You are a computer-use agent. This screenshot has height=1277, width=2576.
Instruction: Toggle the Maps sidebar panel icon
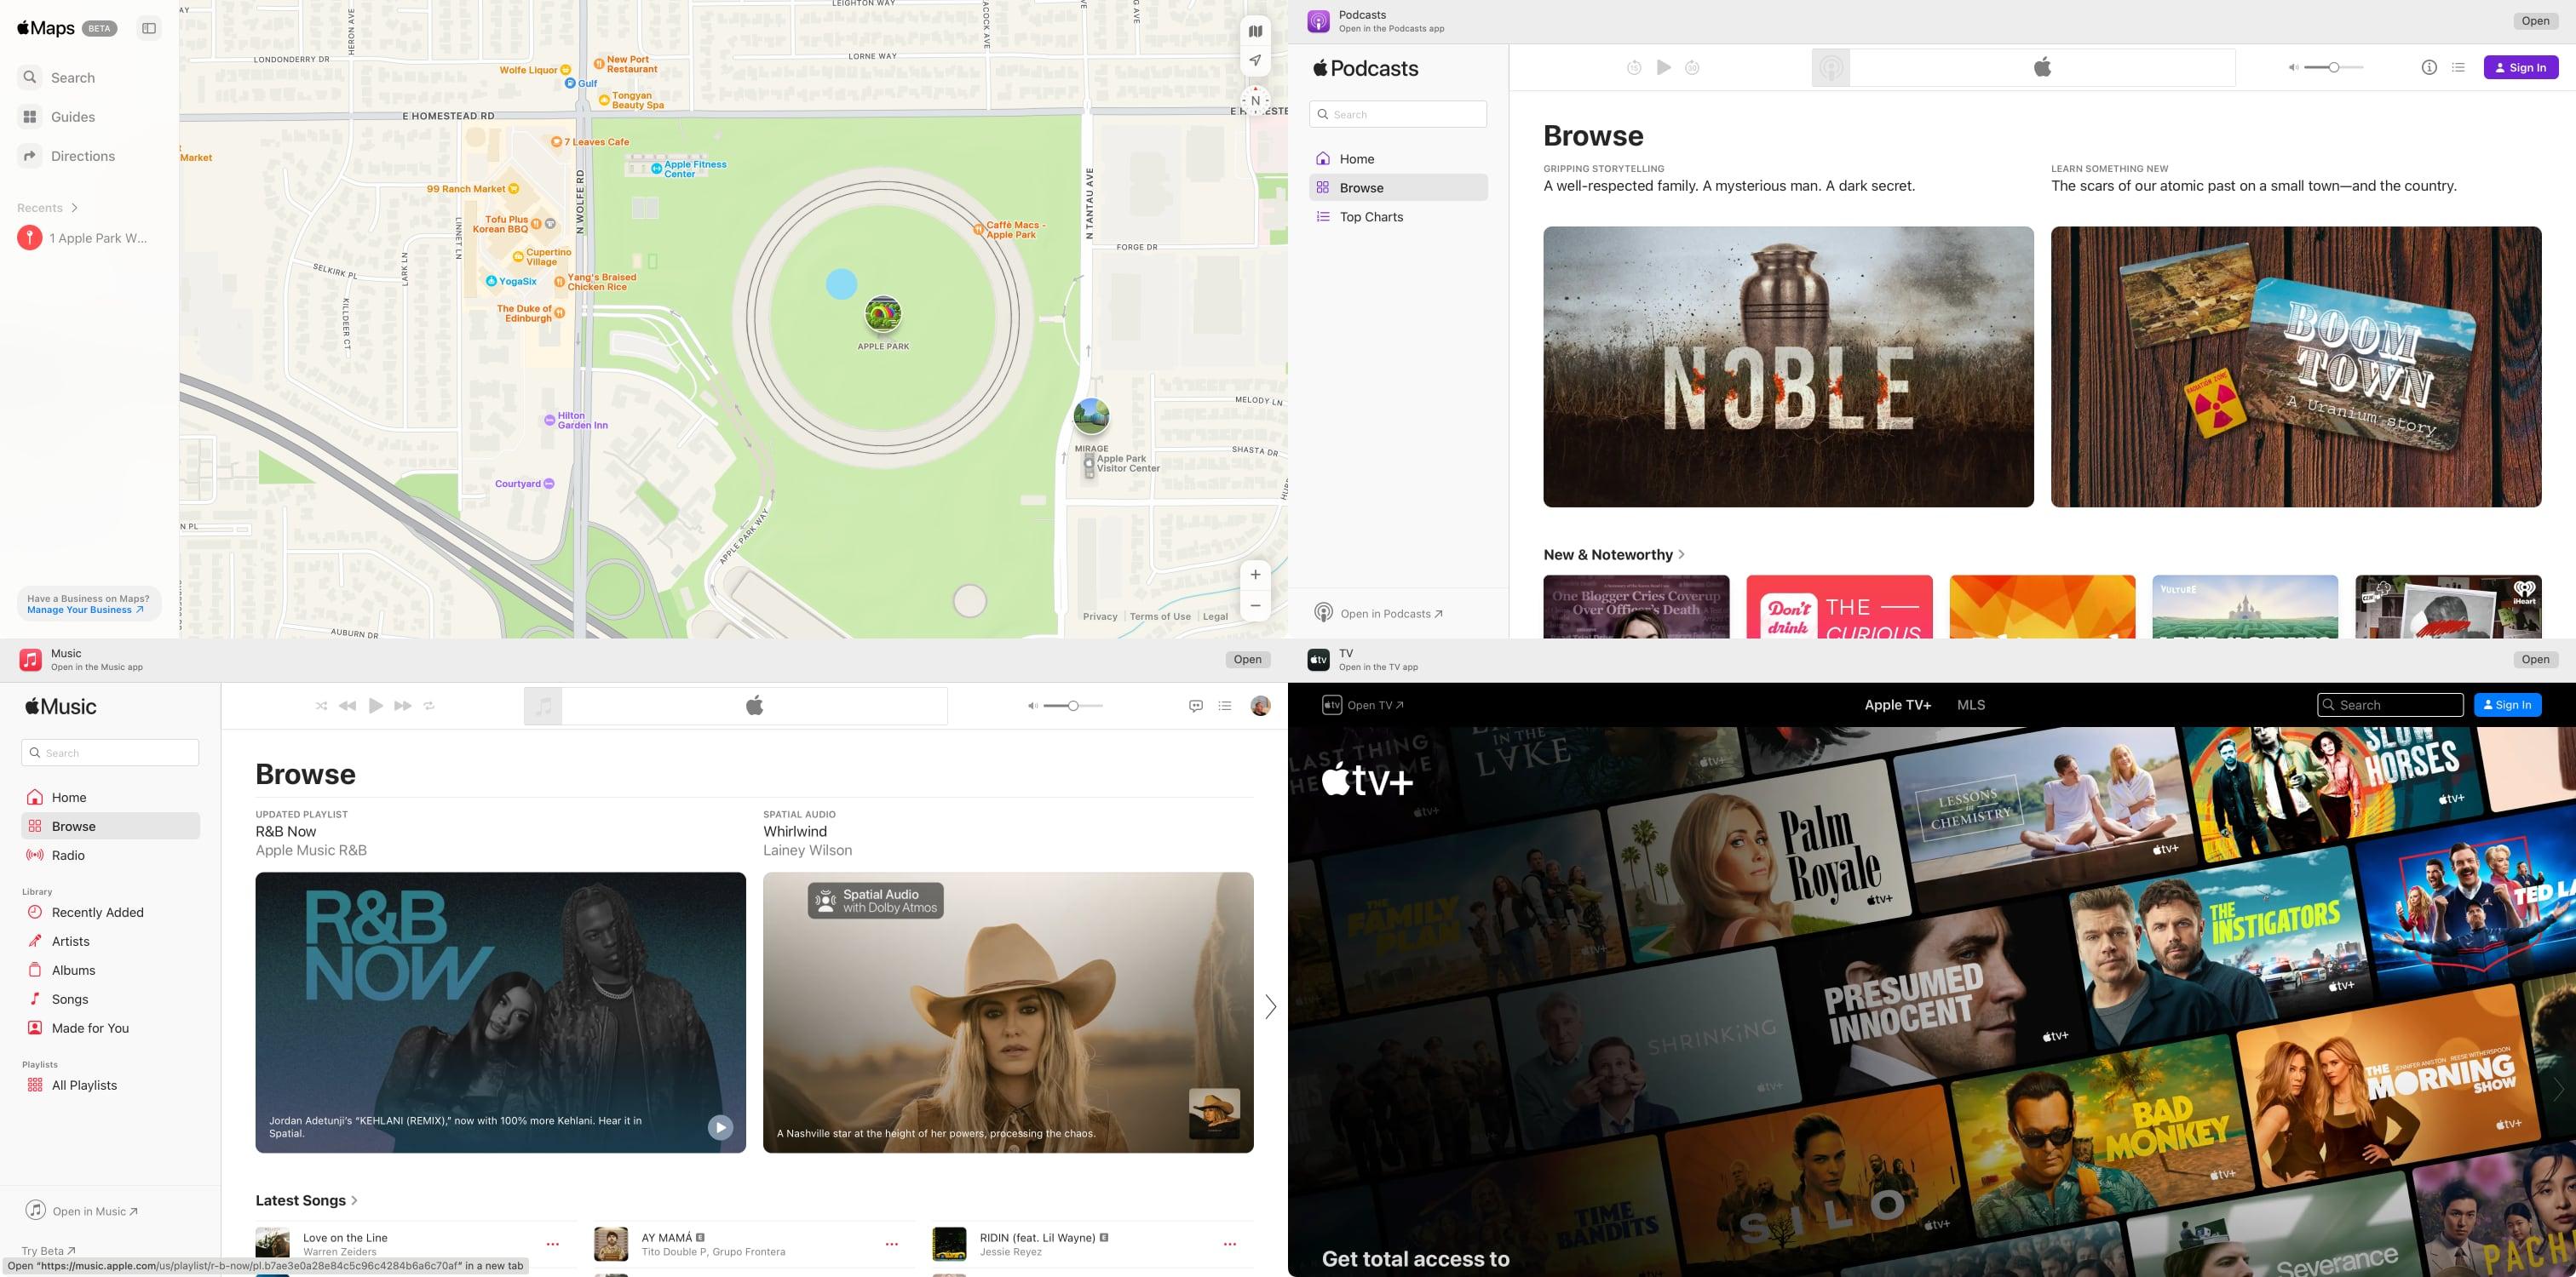coord(149,28)
